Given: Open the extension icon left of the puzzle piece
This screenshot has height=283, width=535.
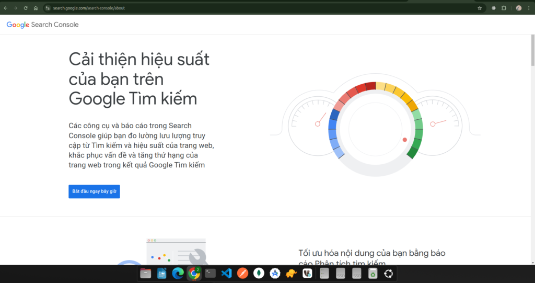Looking at the screenshot, I should pyautogui.click(x=493, y=8).
